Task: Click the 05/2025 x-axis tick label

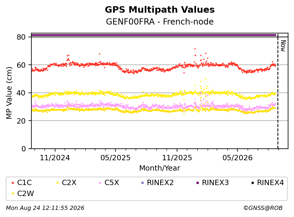Action: coord(115,158)
